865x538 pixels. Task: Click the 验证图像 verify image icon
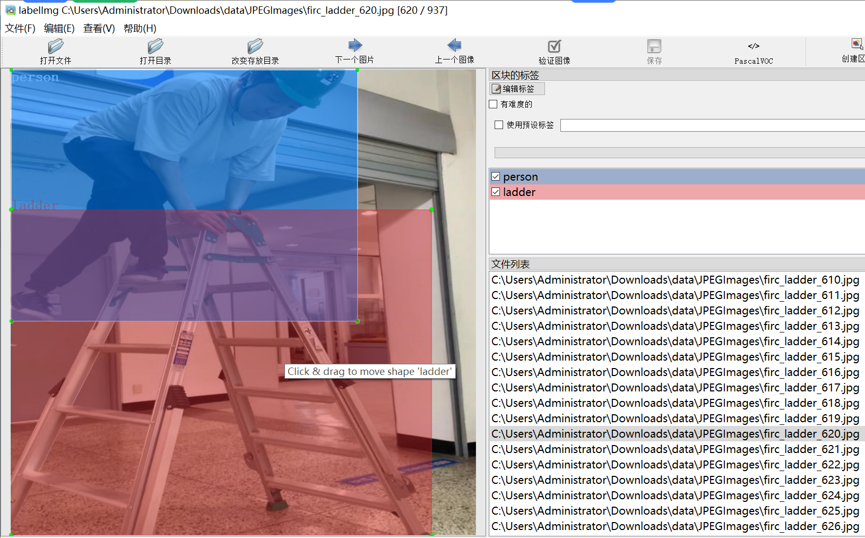[555, 46]
